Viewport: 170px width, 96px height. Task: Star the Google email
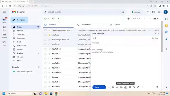[49, 77]
